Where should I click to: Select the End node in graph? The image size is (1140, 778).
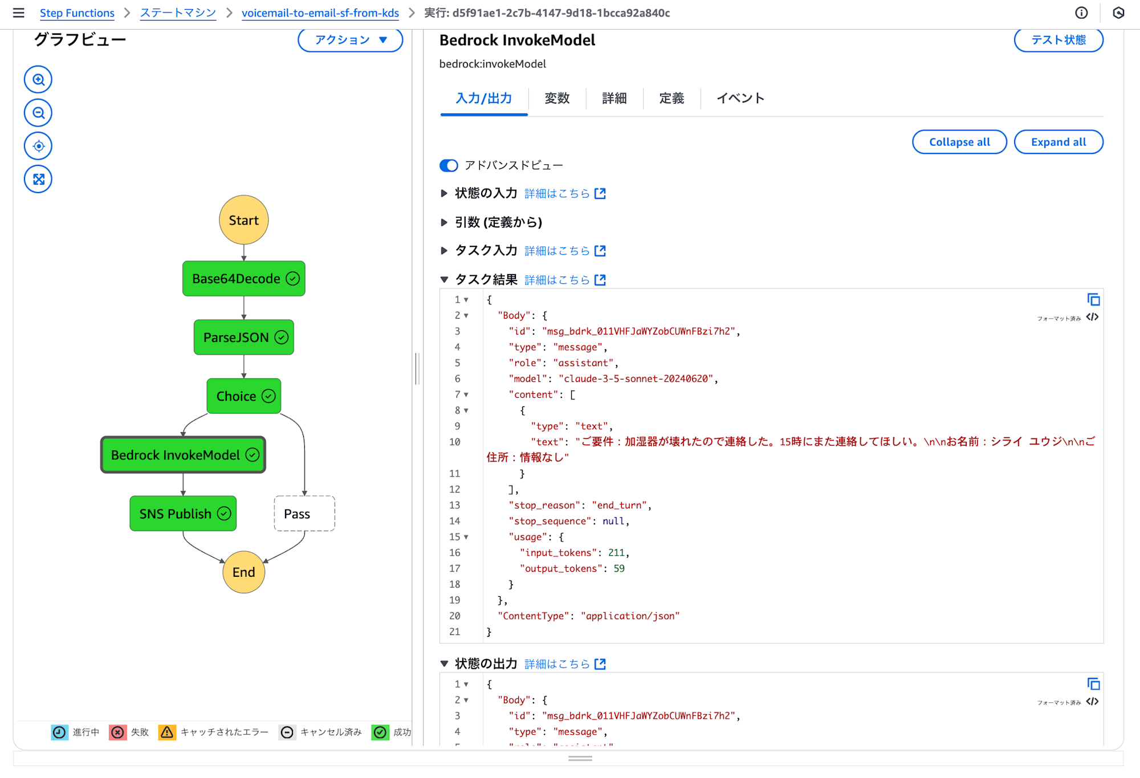(x=244, y=572)
